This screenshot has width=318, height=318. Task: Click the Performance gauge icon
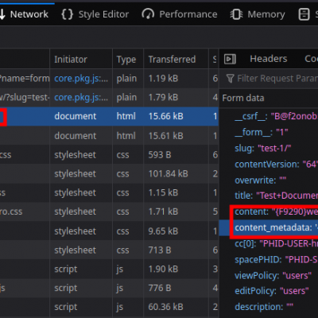coord(148,14)
